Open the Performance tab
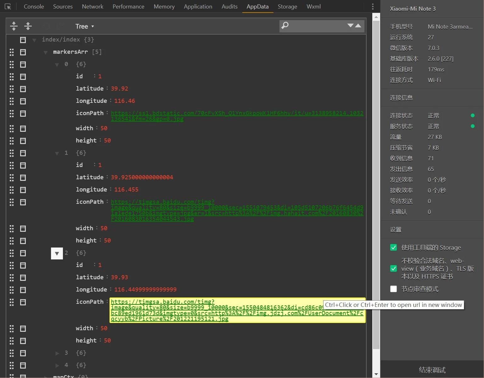This screenshot has height=378, width=484. tap(128, 7)
